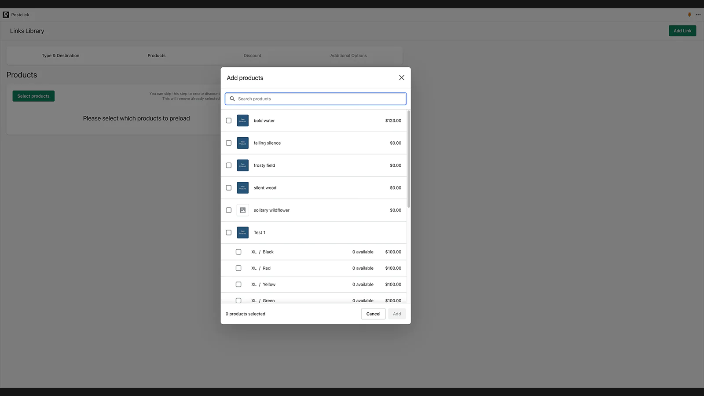Screen dimensions: 704x396
Task: Click Cancel in Add products dialog
Action: (x=373, y=314)
